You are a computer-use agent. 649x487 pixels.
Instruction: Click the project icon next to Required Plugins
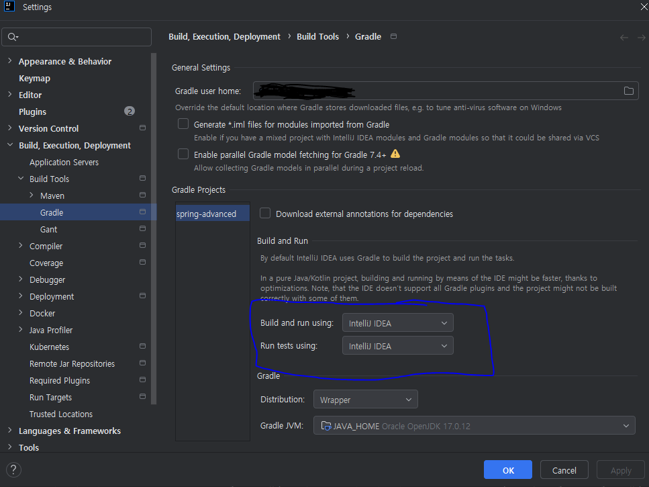142,380
